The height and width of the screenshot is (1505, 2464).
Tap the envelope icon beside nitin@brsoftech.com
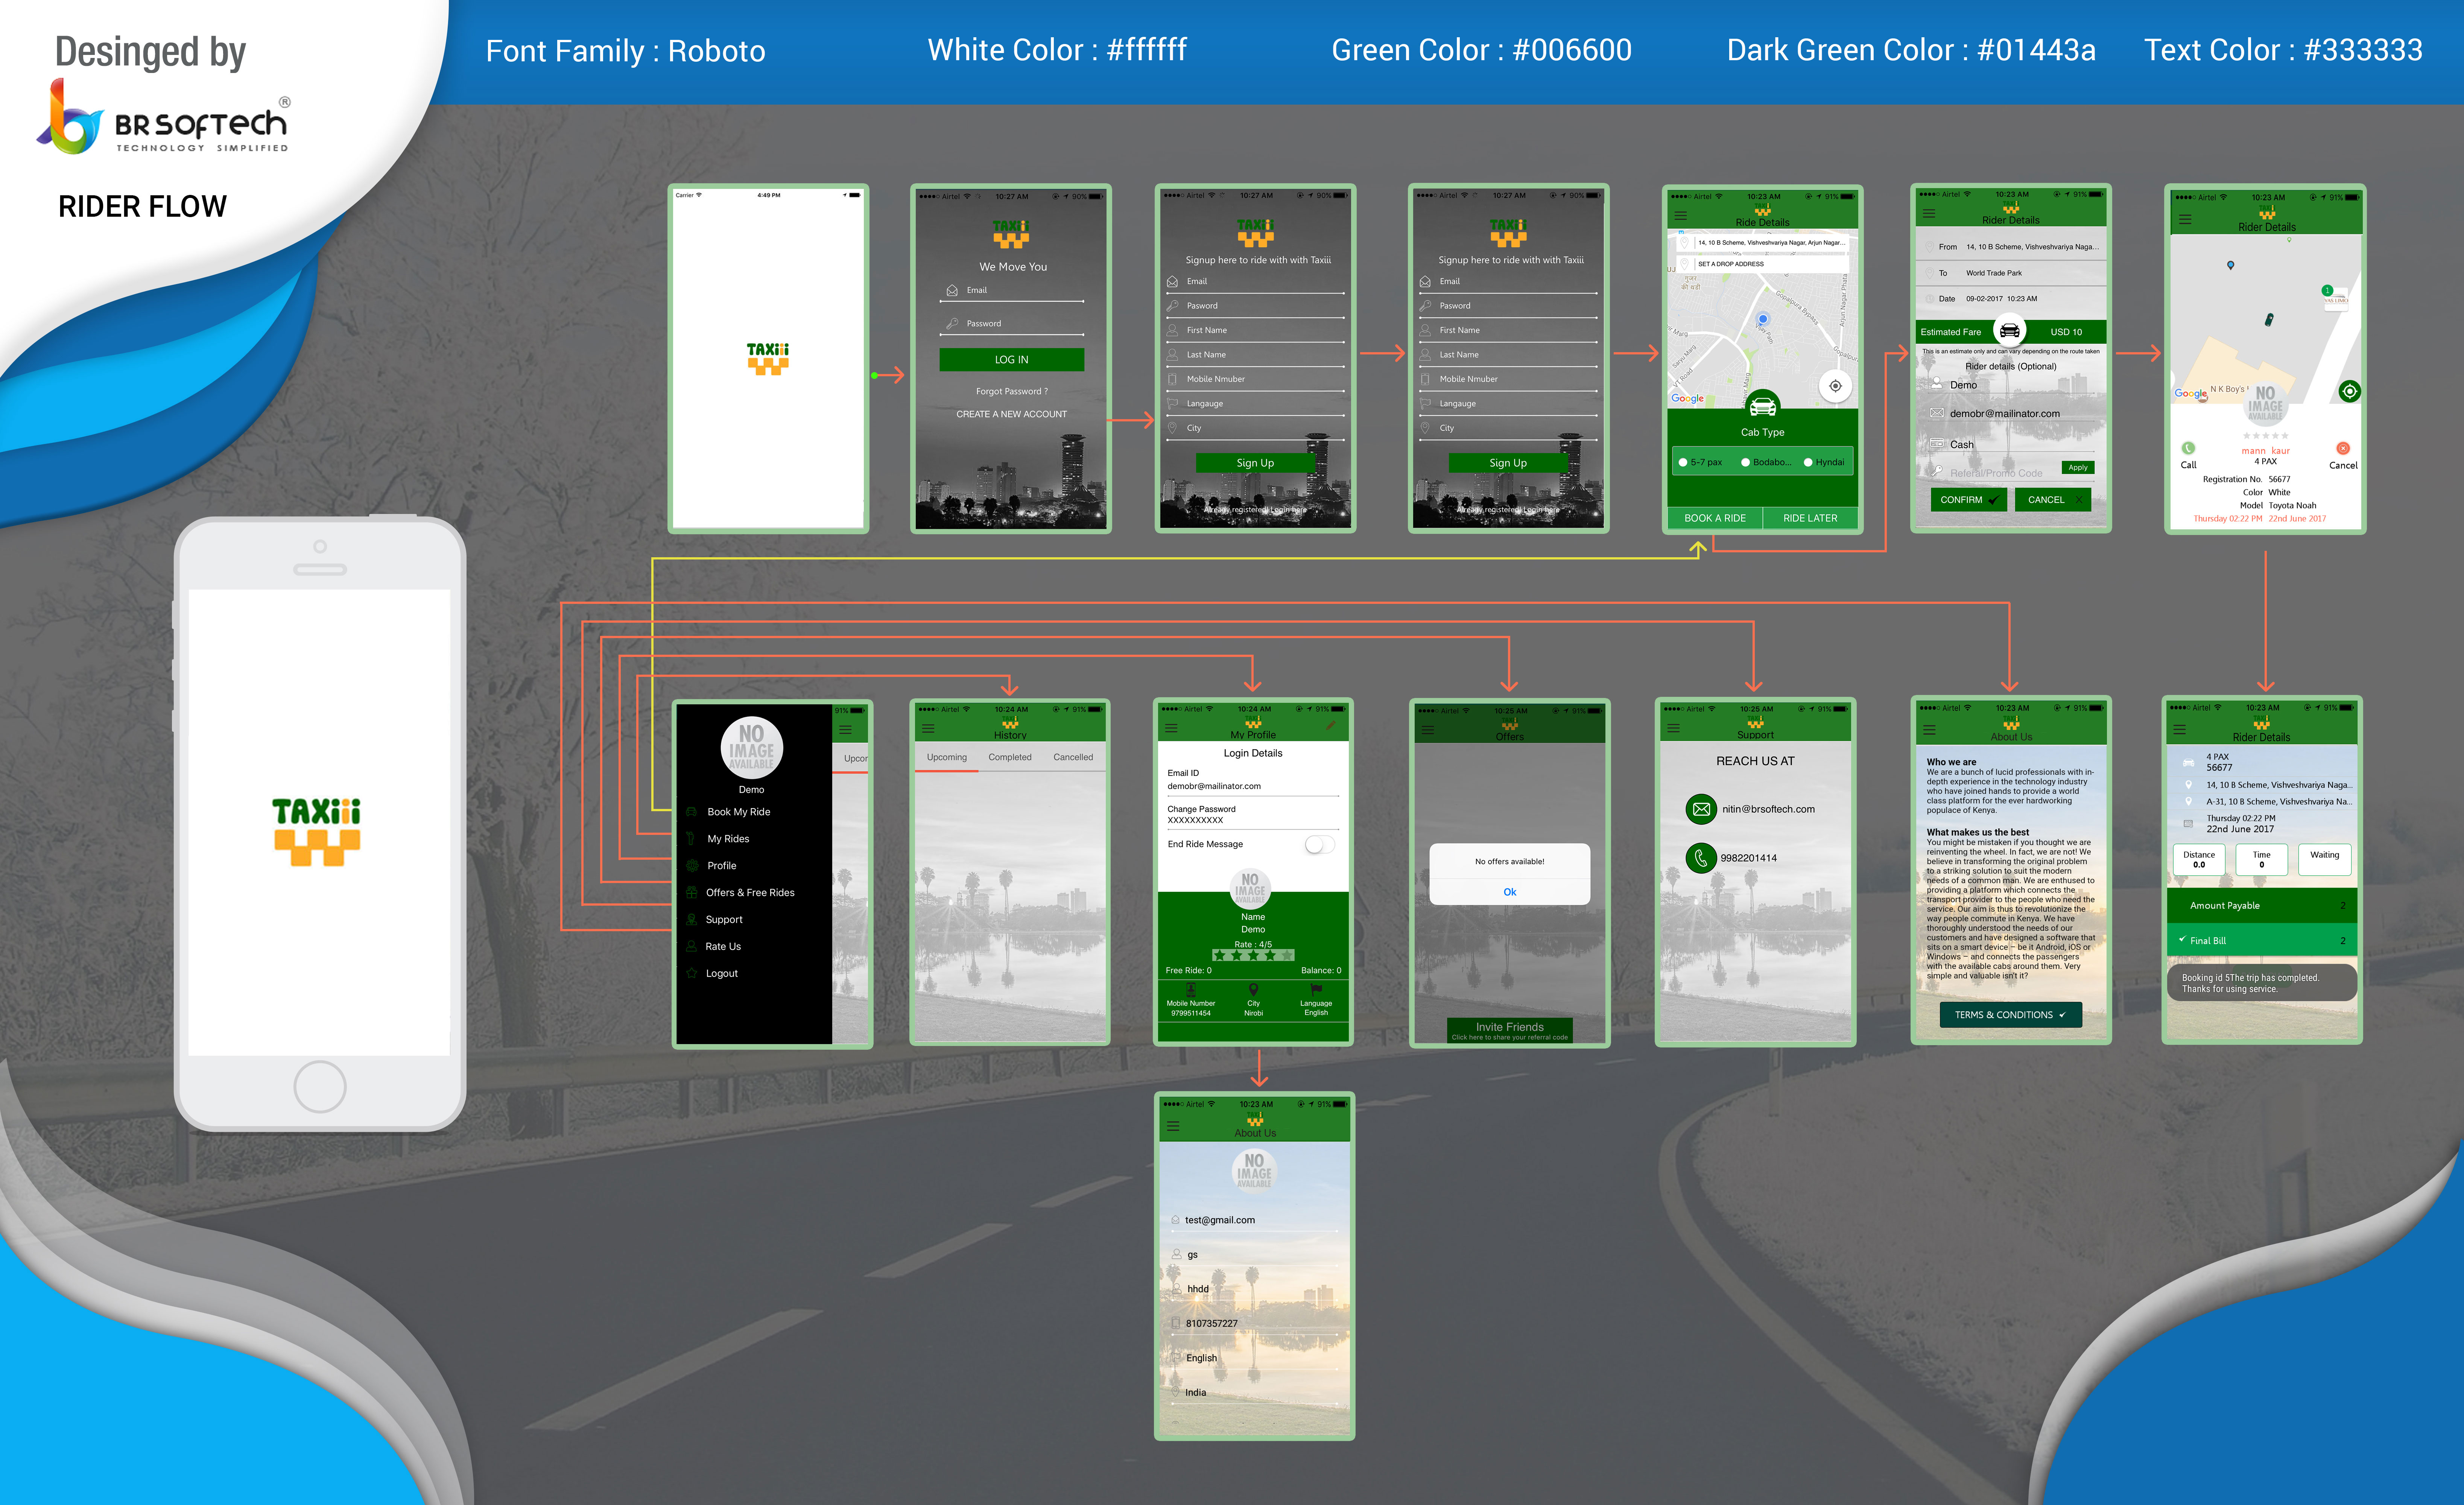(1701, 809)
